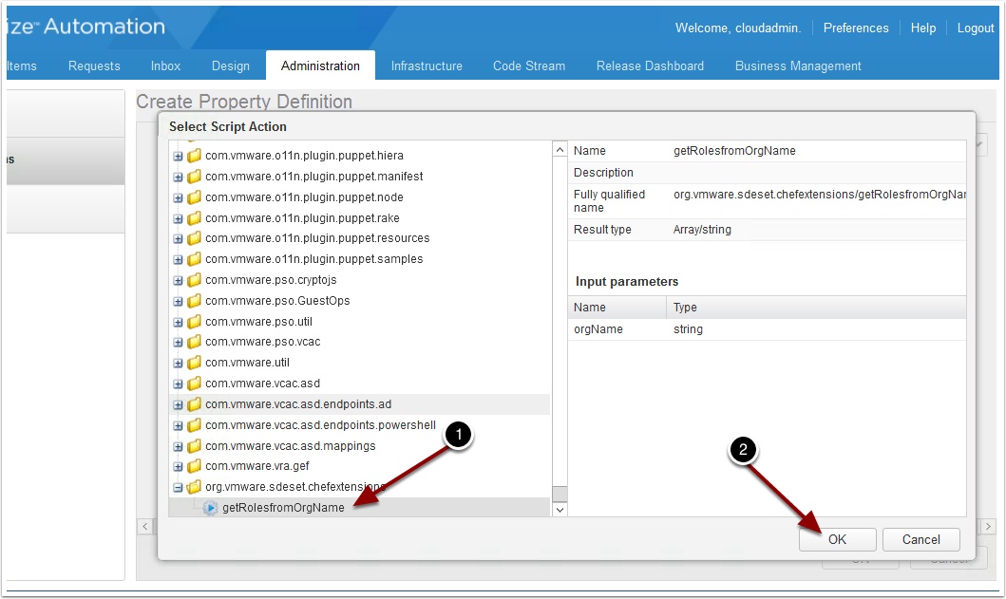Click the tree scrollbar down arrow

click(560, 509)
